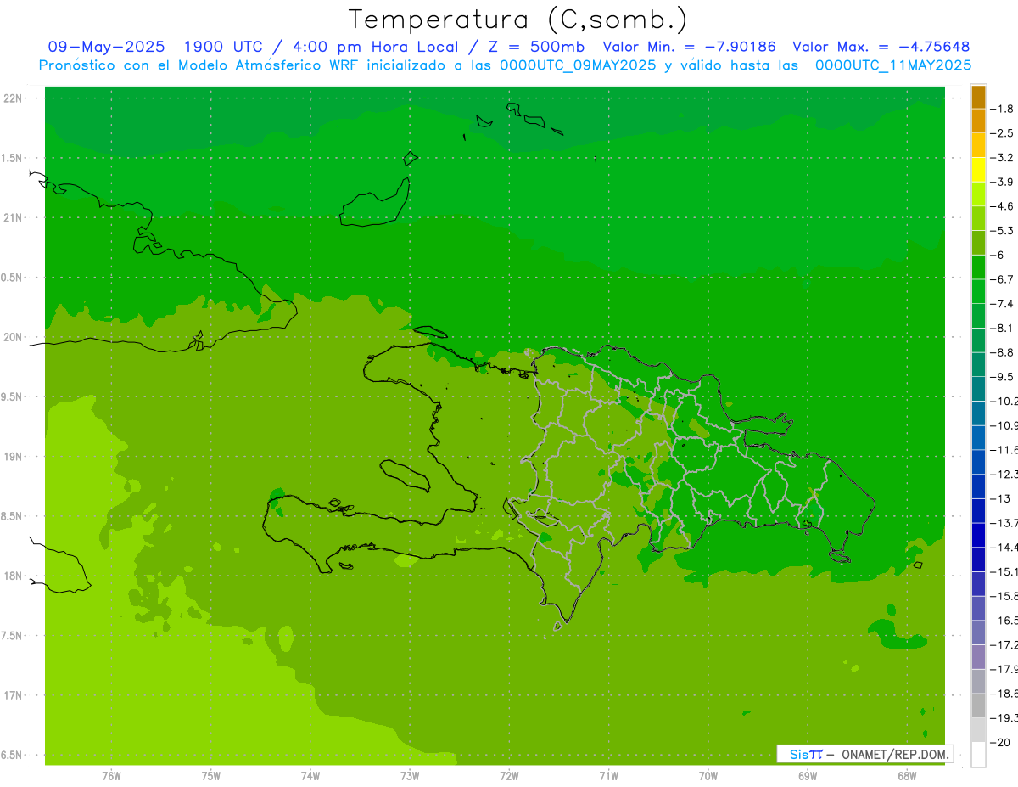Click the '76W' longitude label
Viewport: 1018px width, 787px height.
[111, 776]
